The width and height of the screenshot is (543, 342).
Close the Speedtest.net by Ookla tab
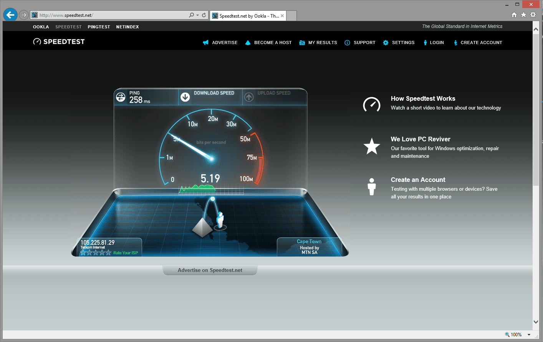pos(282,16)
